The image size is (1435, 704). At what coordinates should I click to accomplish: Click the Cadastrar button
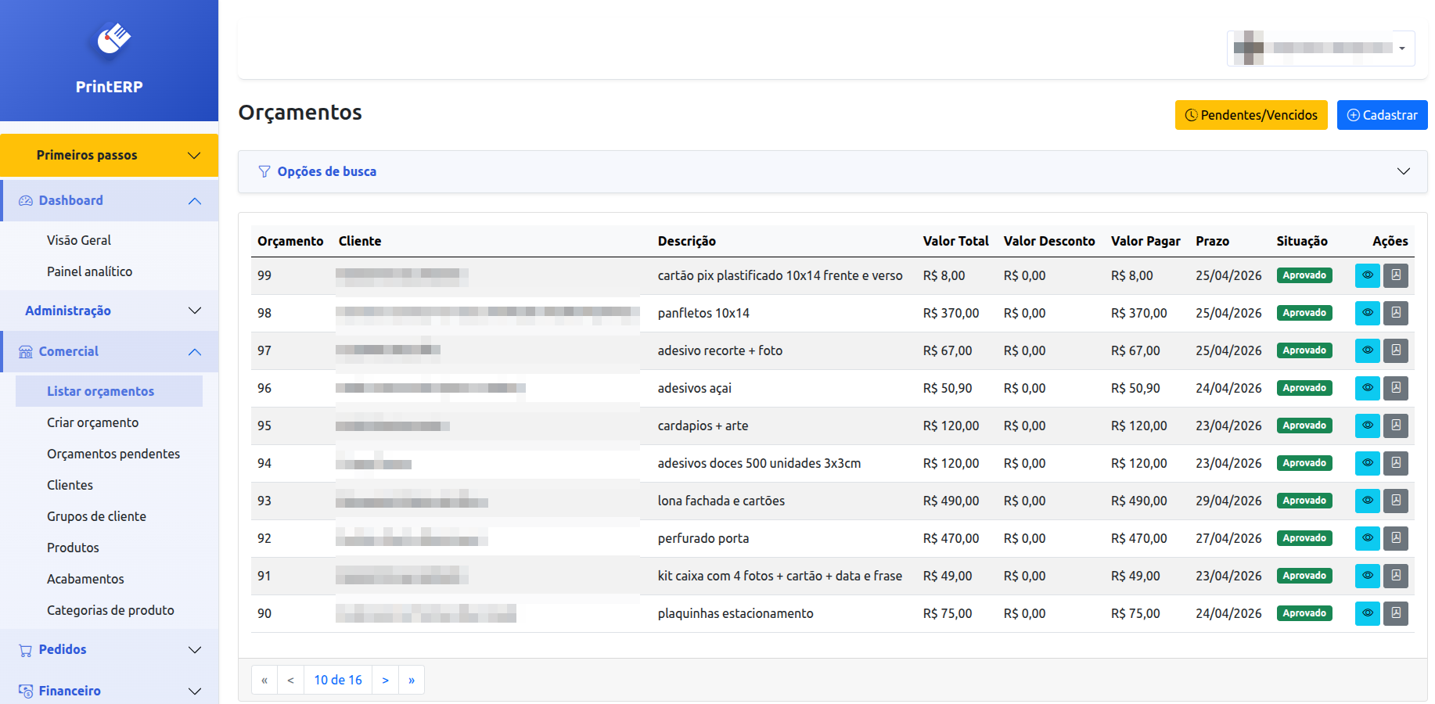coord(1382,115)
